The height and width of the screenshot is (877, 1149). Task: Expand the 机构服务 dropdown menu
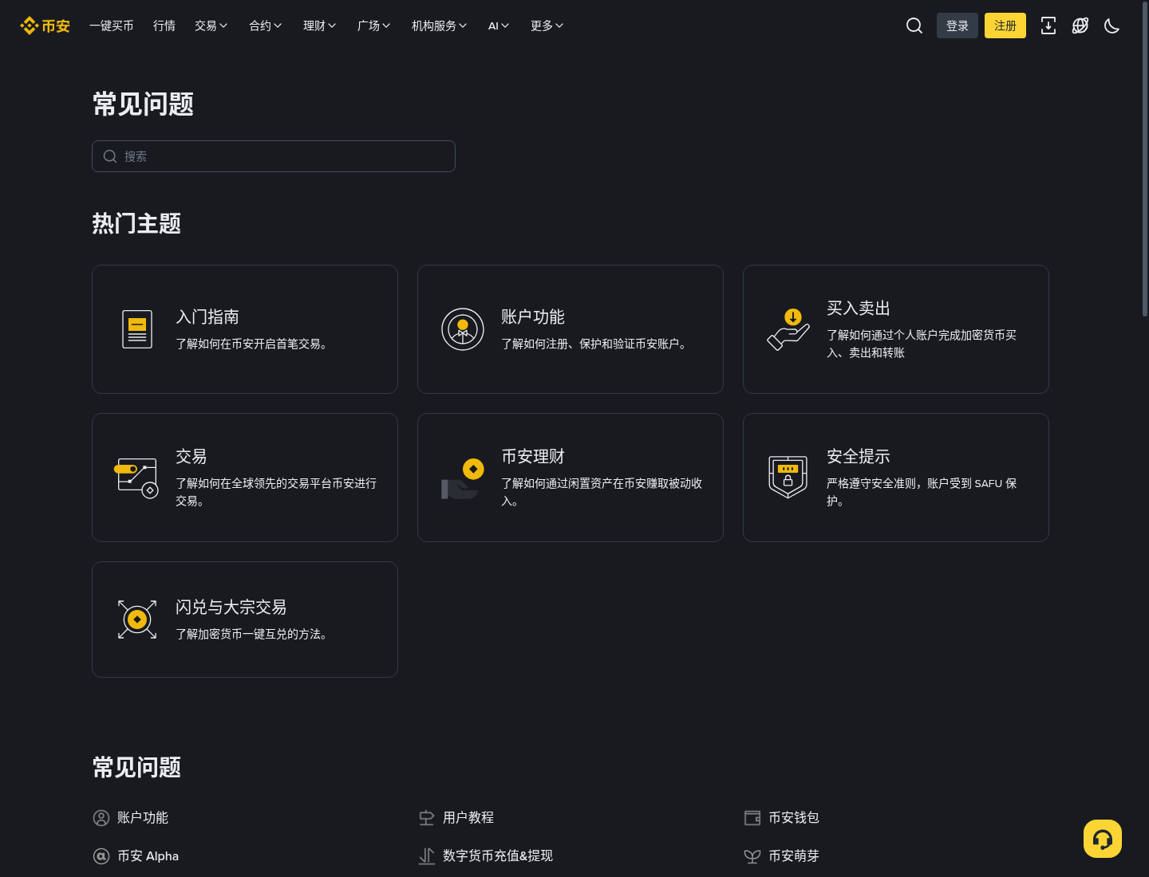[440, 26]
